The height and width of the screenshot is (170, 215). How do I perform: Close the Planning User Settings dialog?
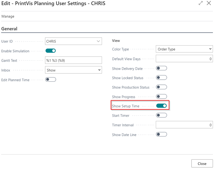click(x=209, y=3)
